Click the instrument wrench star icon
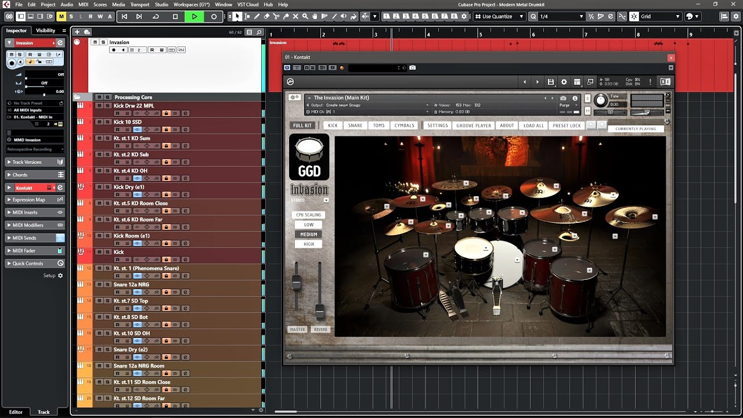The width and height of the screenshot is (743, 418). [295, 98]
